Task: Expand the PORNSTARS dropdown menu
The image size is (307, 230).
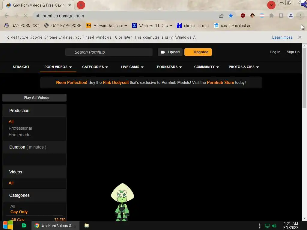Action: (169, 67)
